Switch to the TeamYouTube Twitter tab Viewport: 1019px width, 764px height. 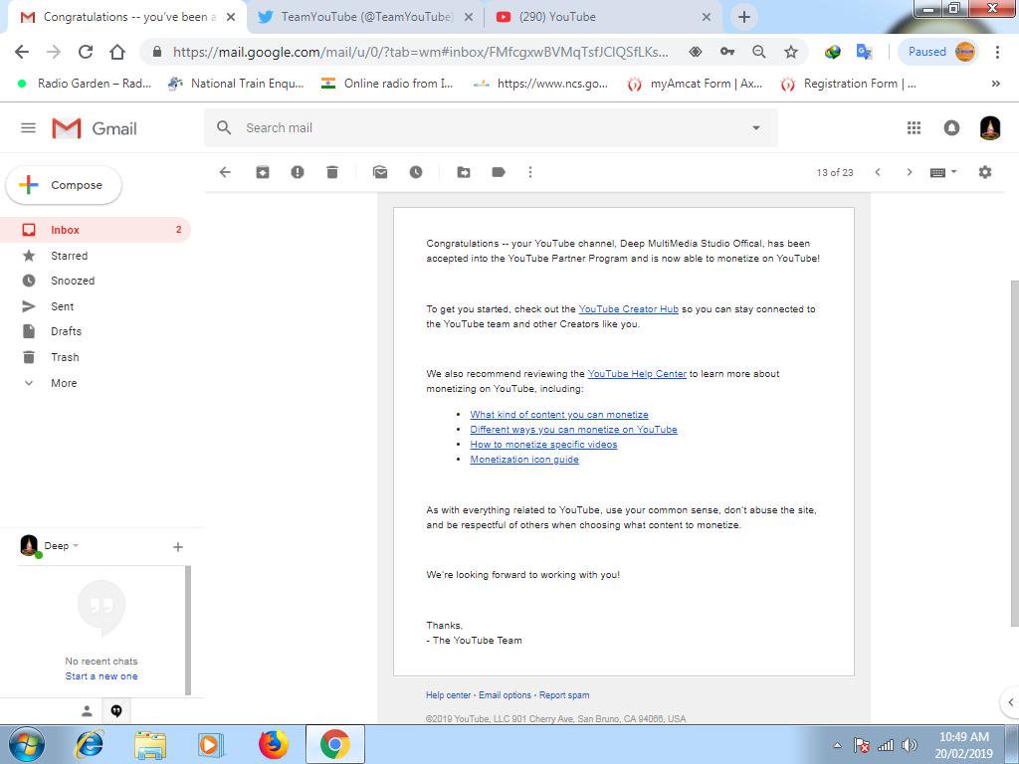tap(366, 17)
